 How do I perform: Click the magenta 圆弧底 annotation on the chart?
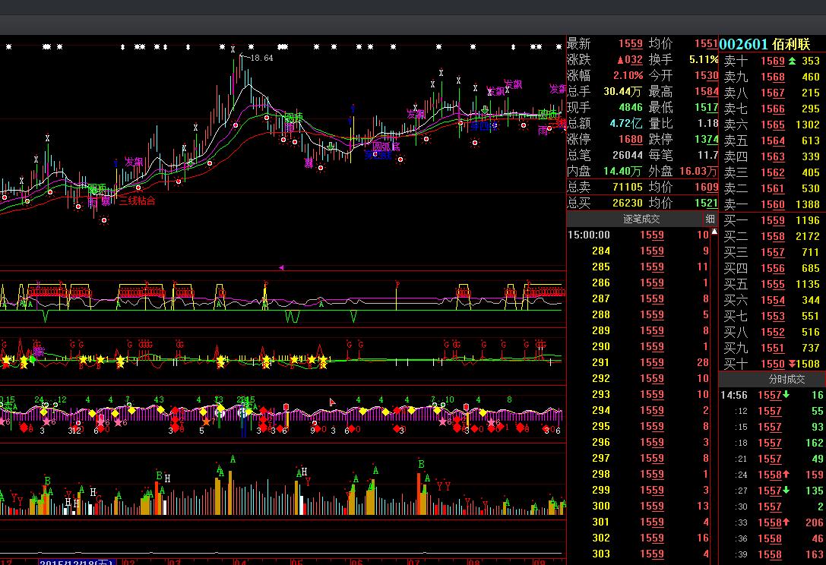tap(386, 147)
